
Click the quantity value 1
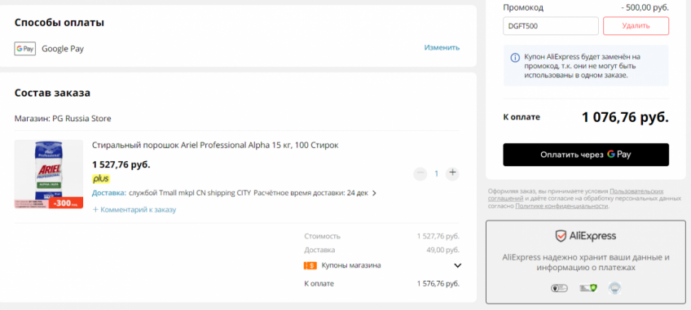[436, 173]
